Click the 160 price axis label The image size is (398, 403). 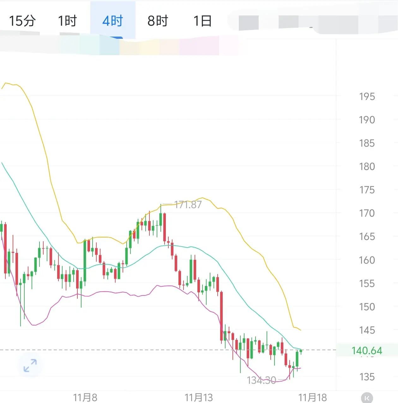(x=367, y=260)
